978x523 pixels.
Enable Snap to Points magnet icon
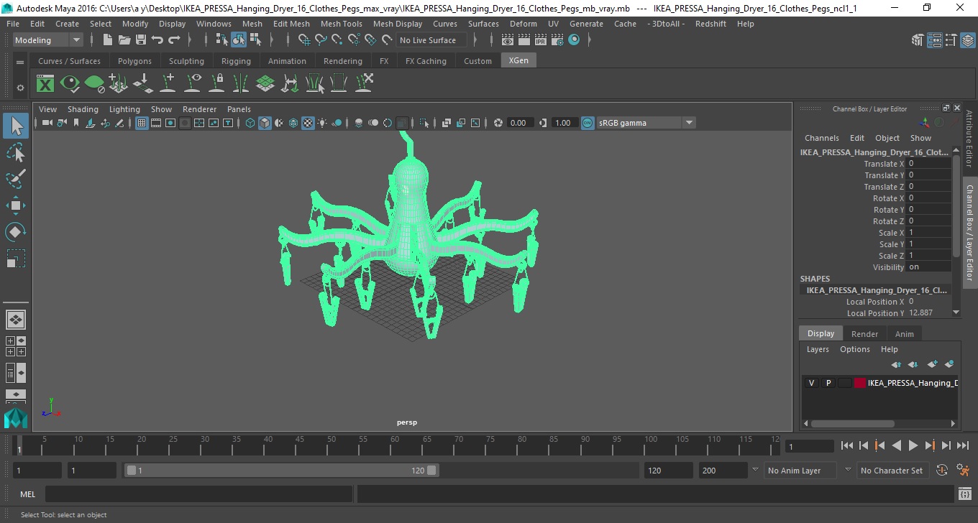pyautogui.click(x=337, y=40)
